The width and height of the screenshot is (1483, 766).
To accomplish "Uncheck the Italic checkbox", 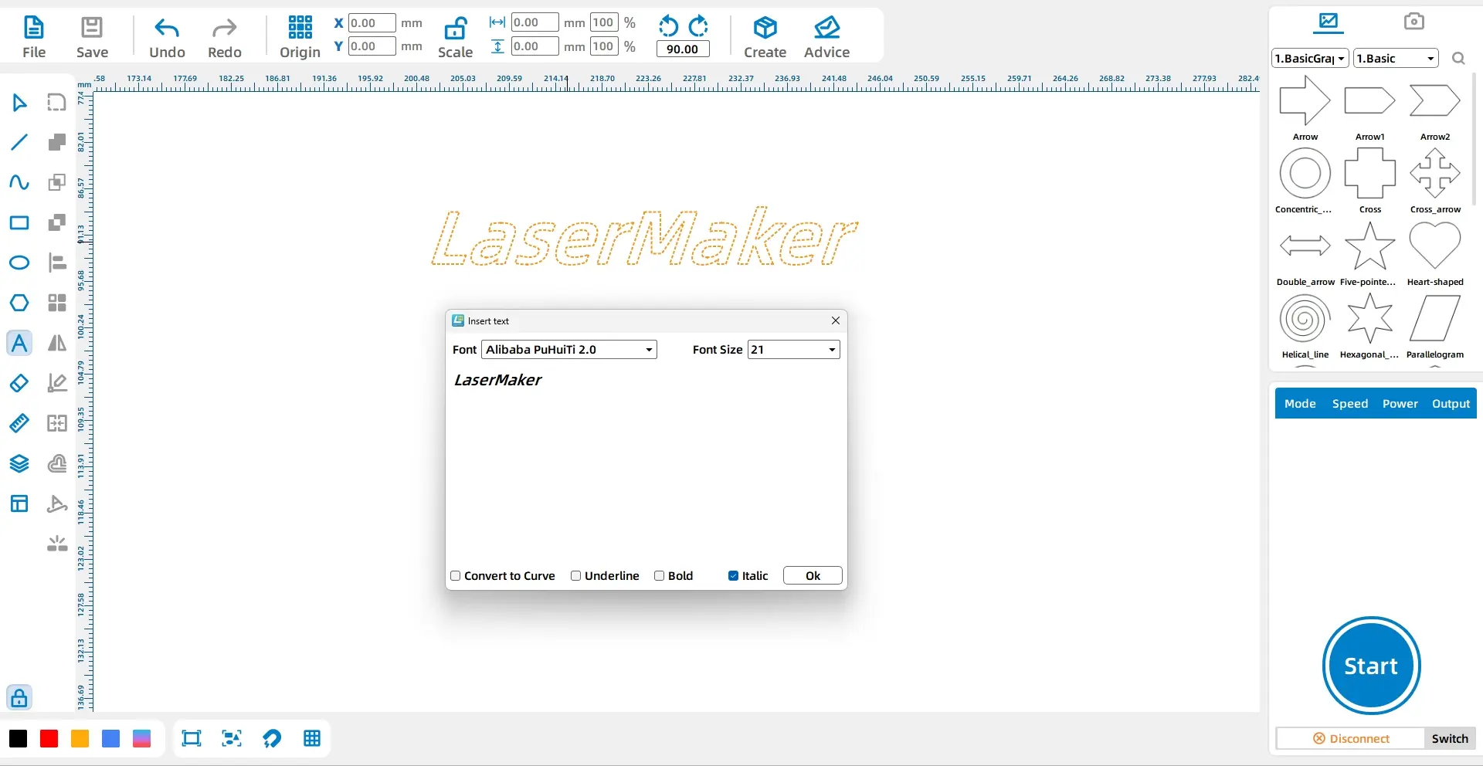I will (x=734, y=576).
